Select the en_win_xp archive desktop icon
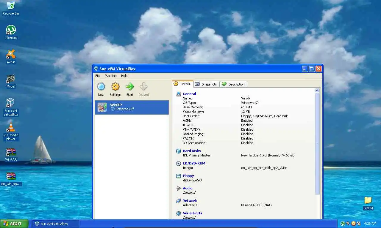 point(11,179)
